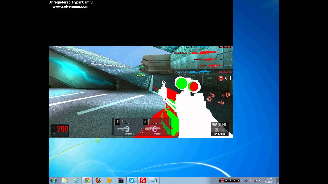Screen dimensions: 328x184
Task: Open Windows Explorer from the taskbar
Action: [65, 180]
